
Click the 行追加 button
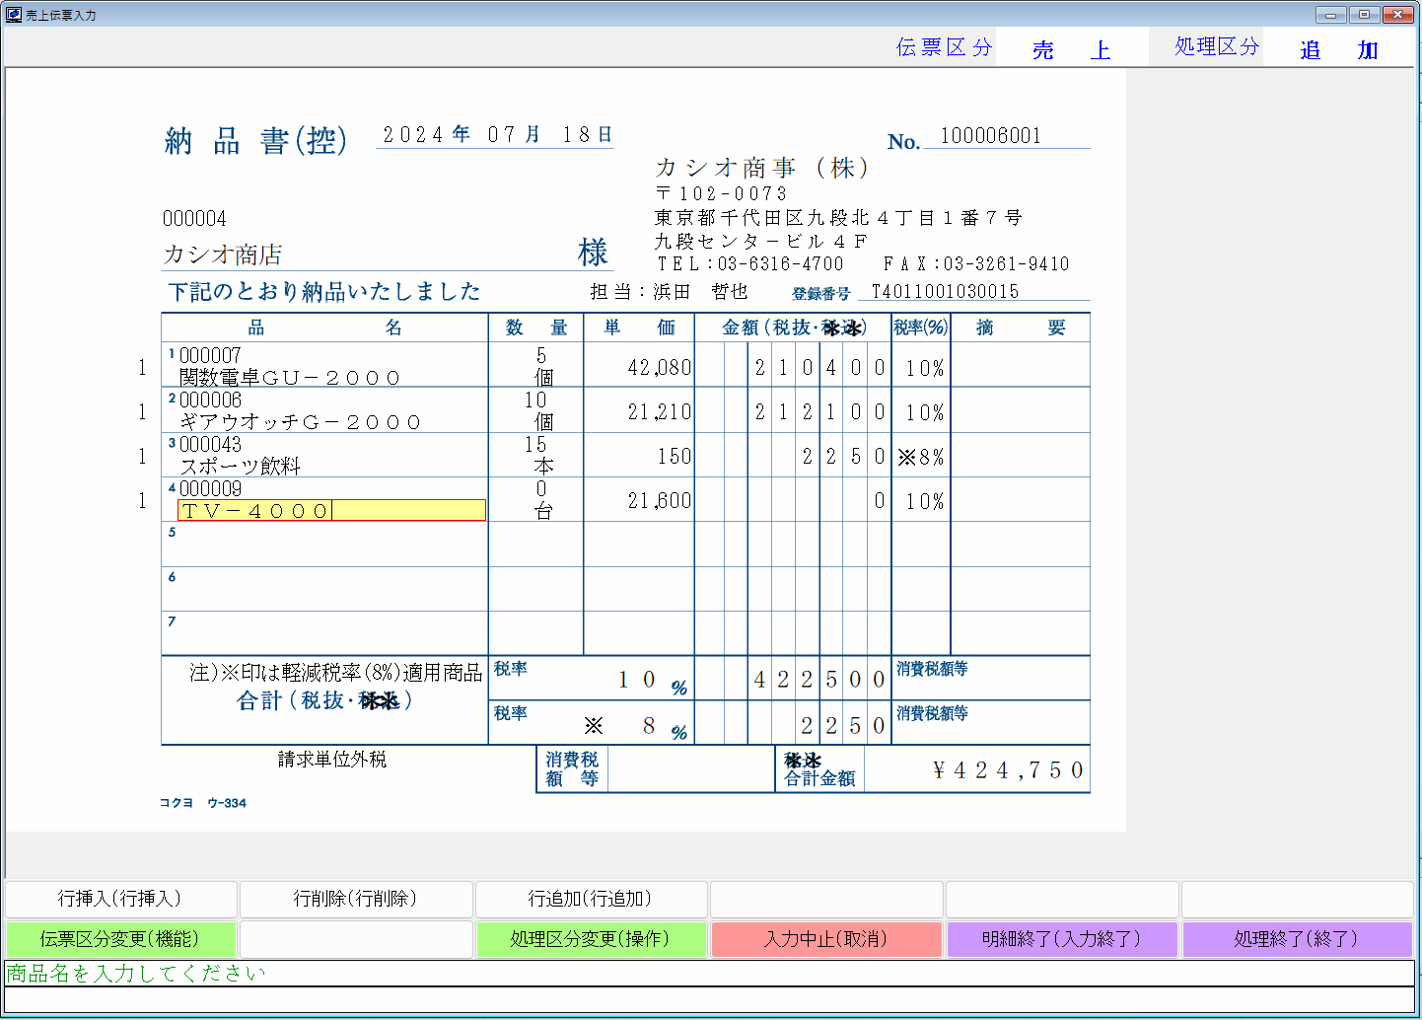(x=591, y=899)
